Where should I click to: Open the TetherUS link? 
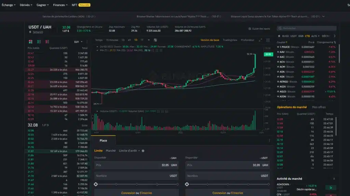coord(38,32)
